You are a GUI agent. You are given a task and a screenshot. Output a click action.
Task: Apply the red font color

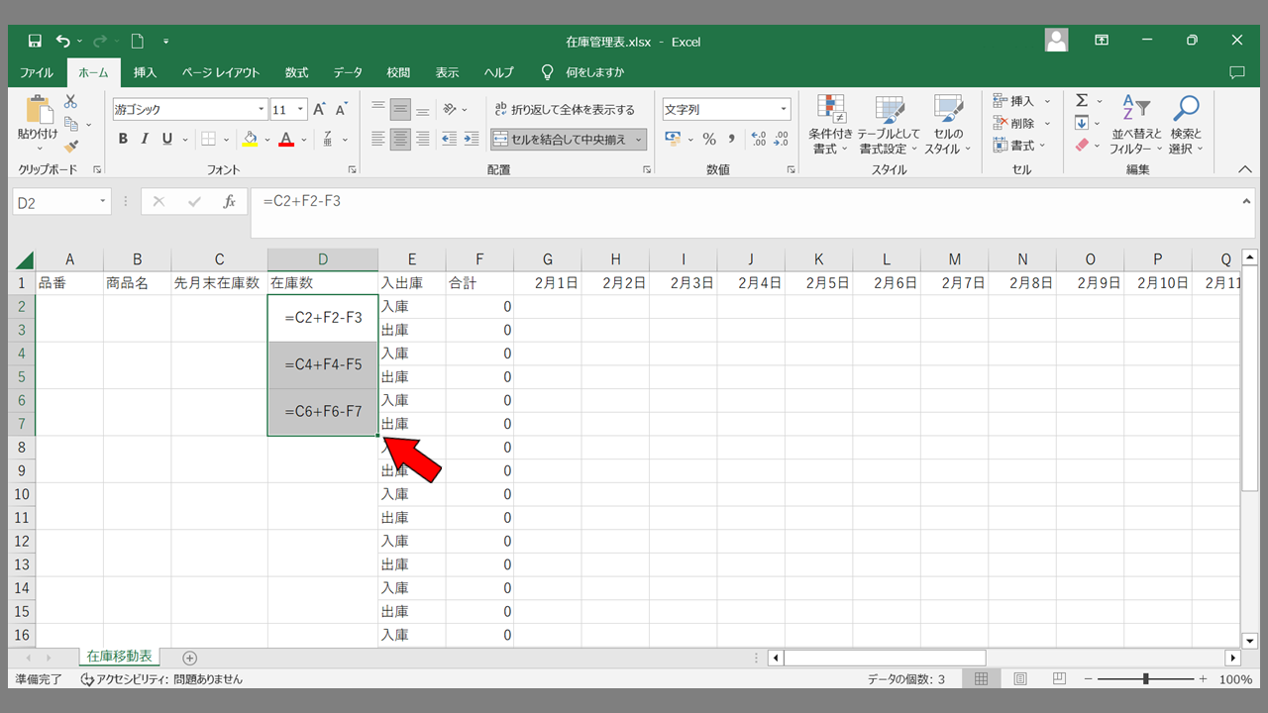coord(286,139)
